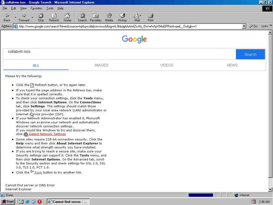
Task: Open the File menu
Action: (5, 8)
